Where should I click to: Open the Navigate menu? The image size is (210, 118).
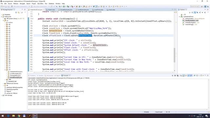[22, 4]
